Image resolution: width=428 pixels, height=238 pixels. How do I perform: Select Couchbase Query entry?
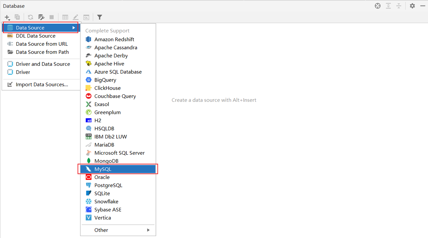(118, 96)
